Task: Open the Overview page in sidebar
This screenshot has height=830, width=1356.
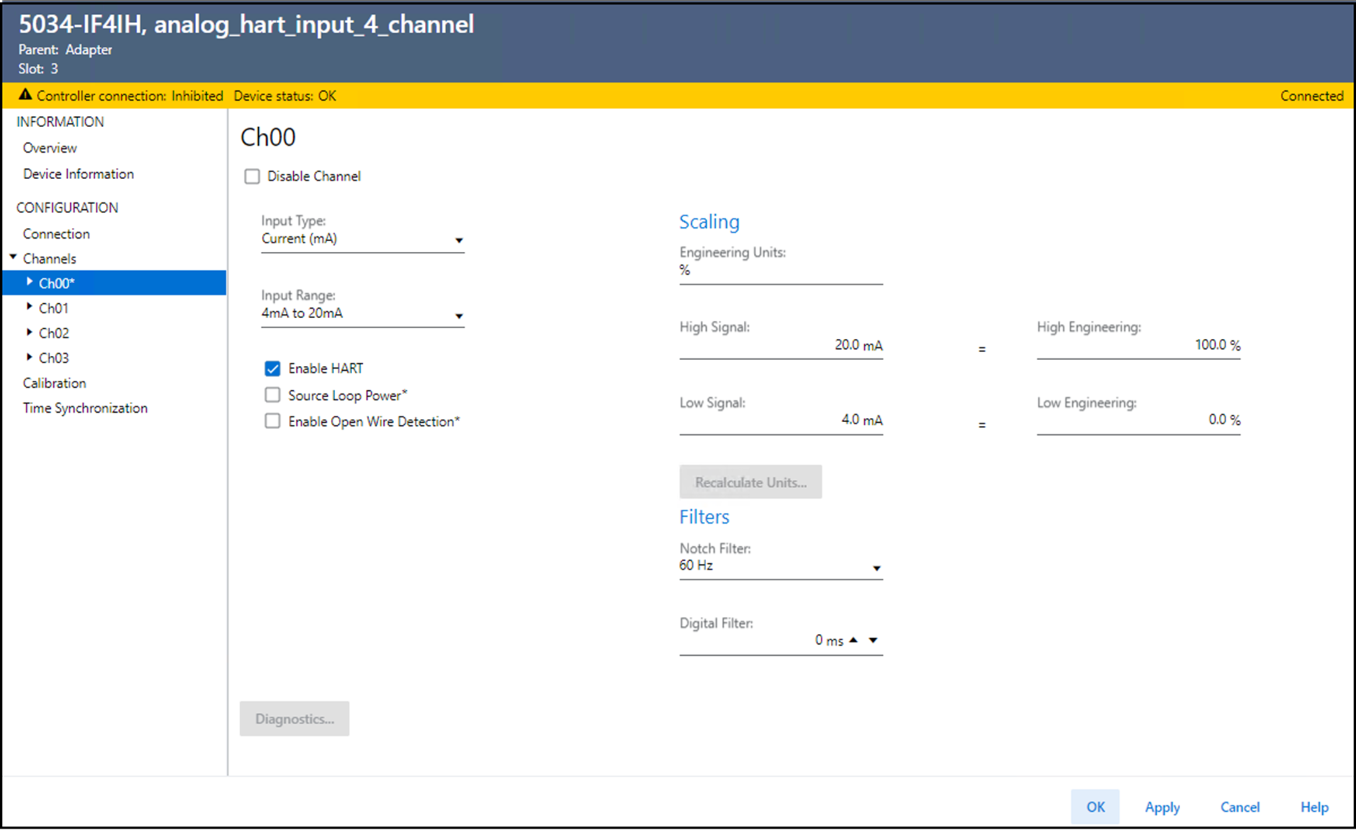Action: point(50,148)
